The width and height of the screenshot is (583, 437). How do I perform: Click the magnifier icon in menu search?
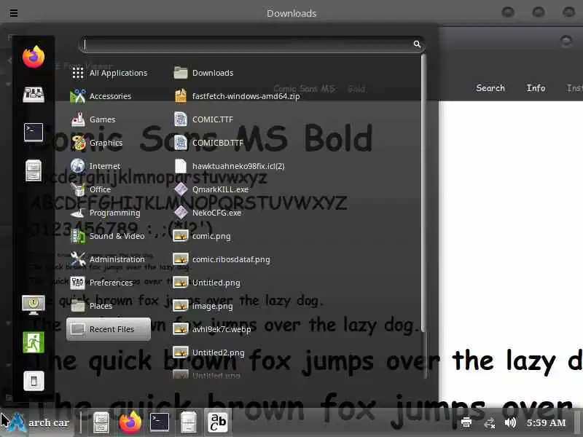(417, 44)
